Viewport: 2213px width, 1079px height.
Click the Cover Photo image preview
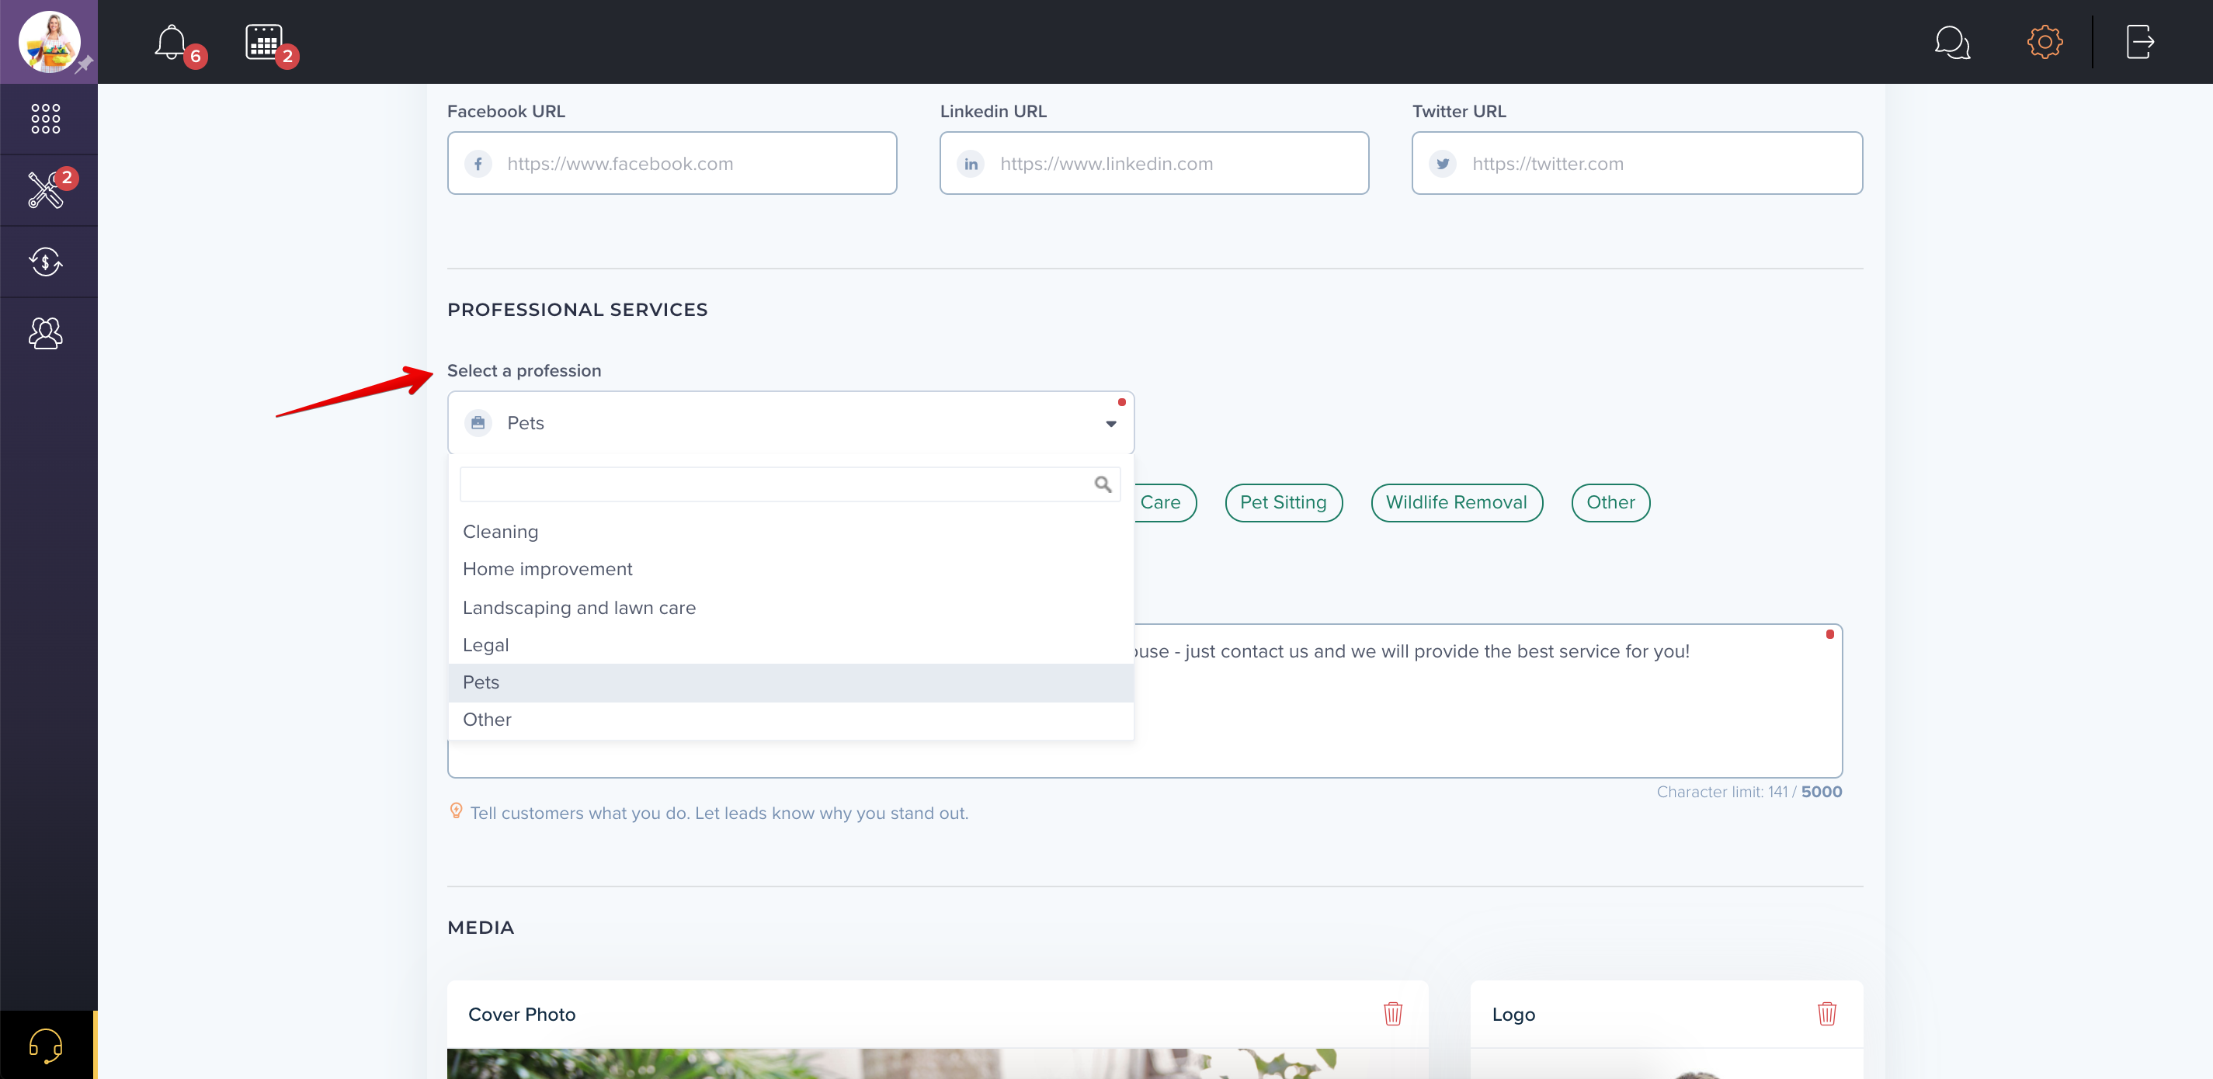point(937,1063)
